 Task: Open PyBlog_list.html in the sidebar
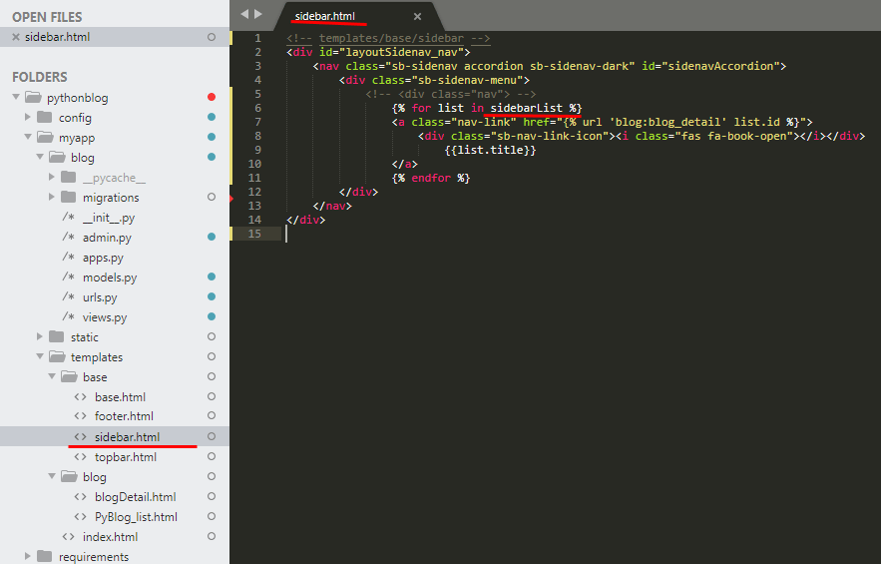point(136,517)
